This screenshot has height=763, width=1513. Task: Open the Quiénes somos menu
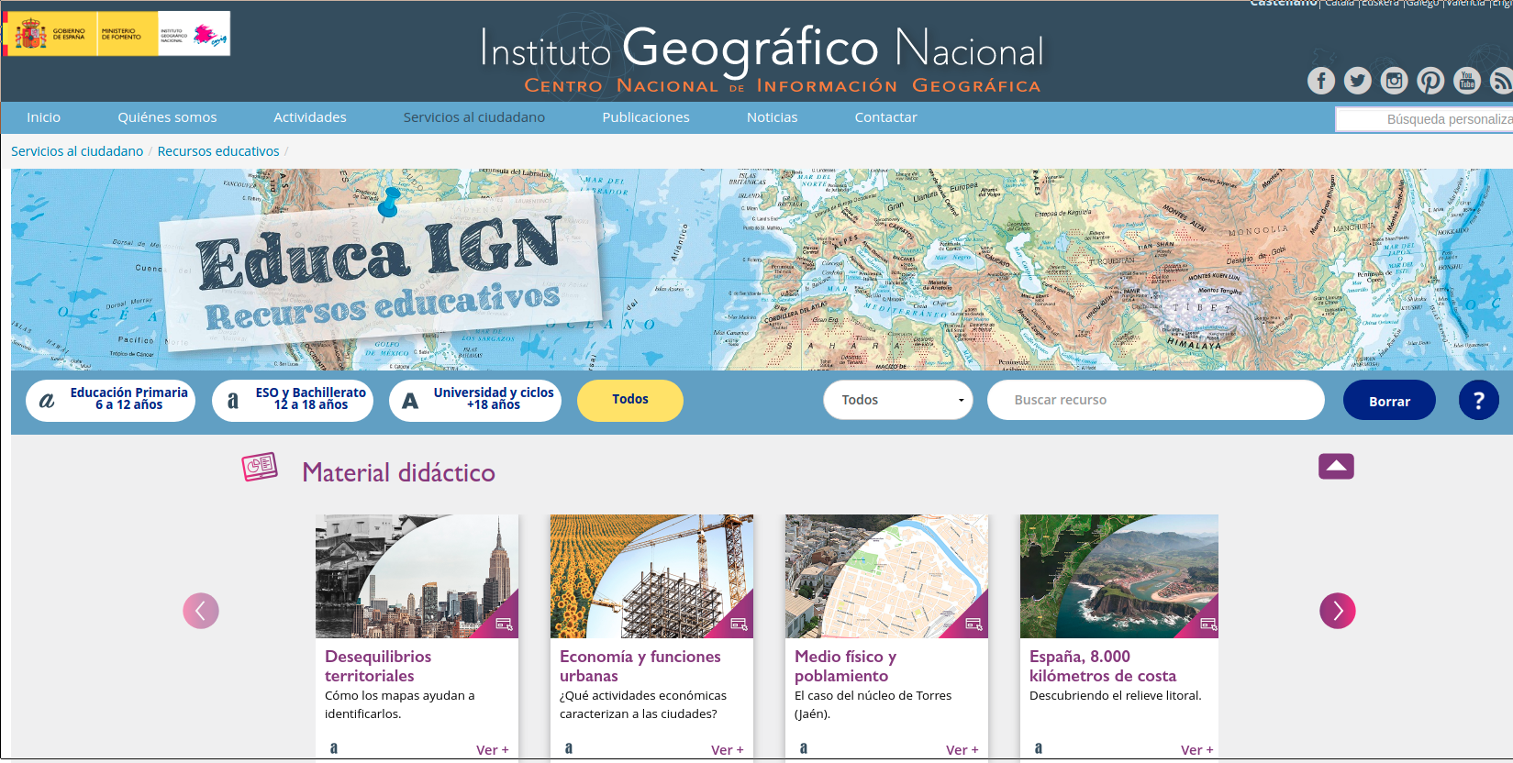point(167,117)
